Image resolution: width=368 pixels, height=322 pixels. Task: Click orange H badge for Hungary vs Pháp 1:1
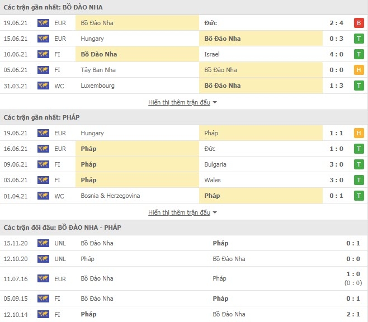pyautogui.click(x=358, y=133)
